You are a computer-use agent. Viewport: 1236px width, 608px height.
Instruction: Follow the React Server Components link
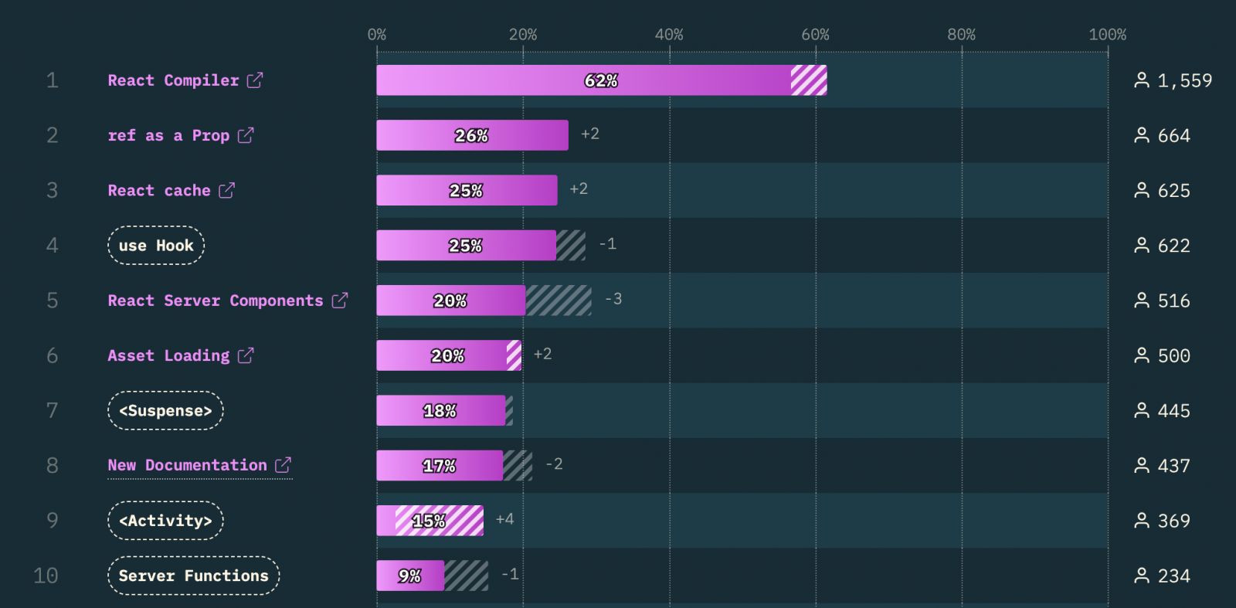tap(215, 301)
